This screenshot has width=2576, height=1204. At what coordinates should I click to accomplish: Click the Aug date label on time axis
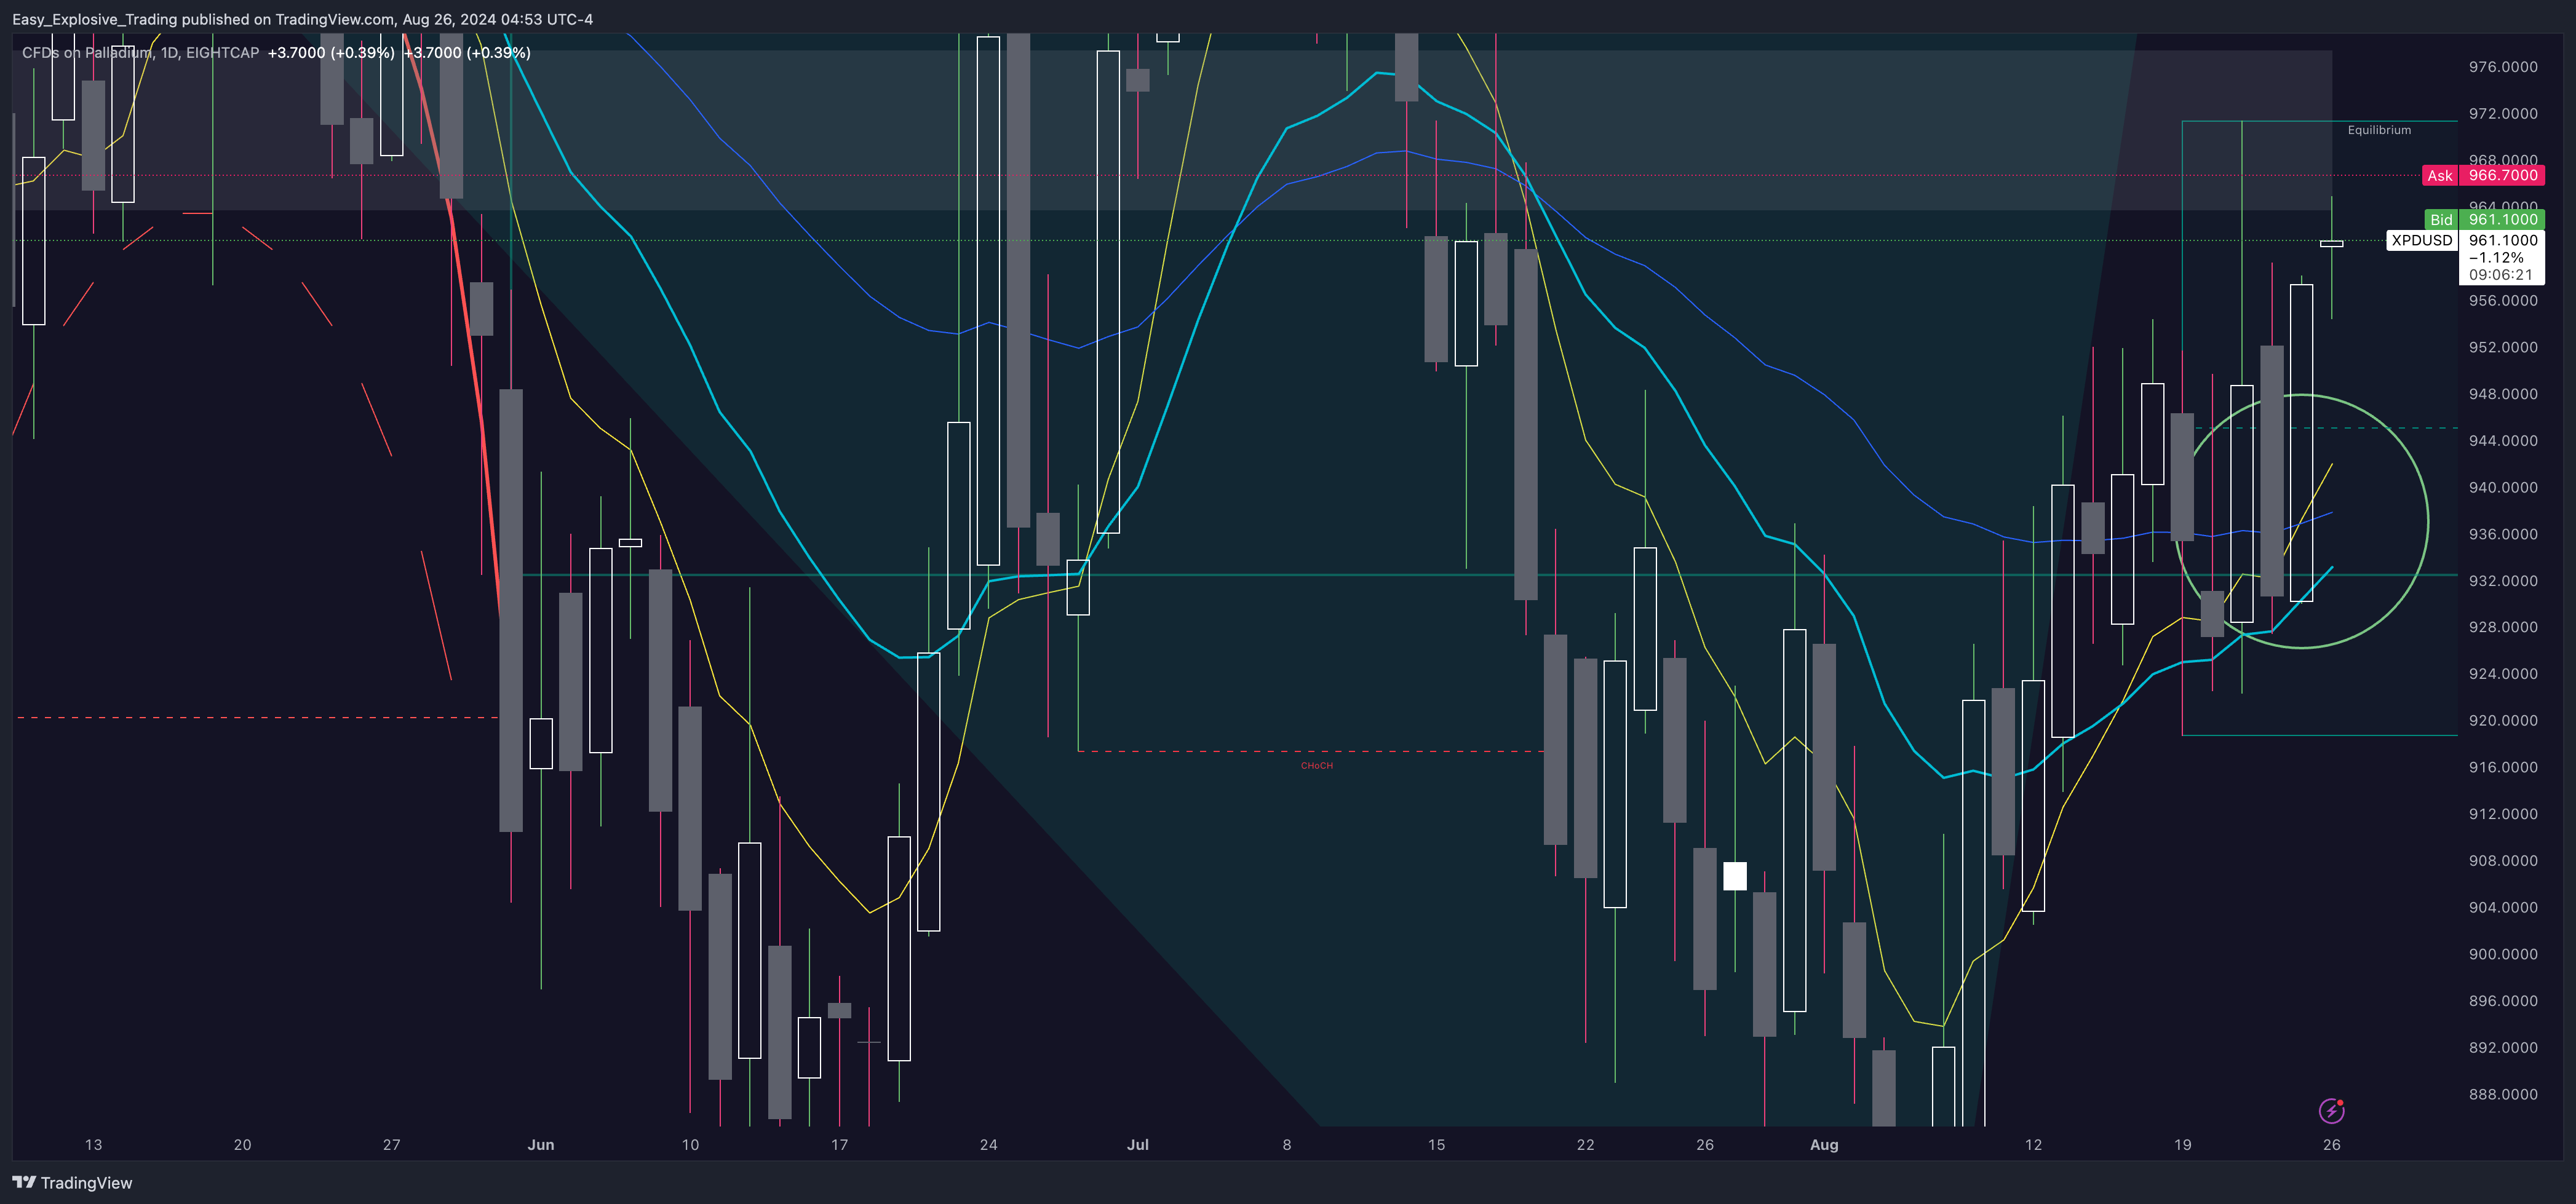pos(1824,1145)
